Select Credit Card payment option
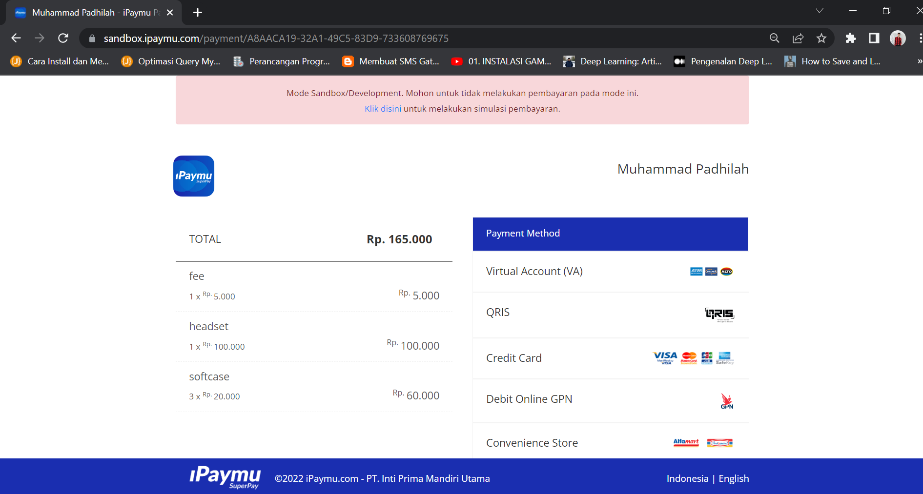This screenshot has height=494, width=923. (x=610, y=358)
